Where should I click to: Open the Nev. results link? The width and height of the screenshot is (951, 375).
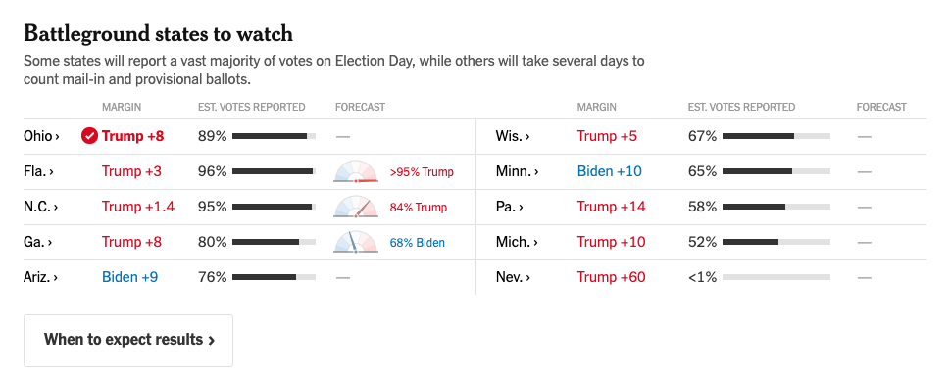[x=513, y=277]
